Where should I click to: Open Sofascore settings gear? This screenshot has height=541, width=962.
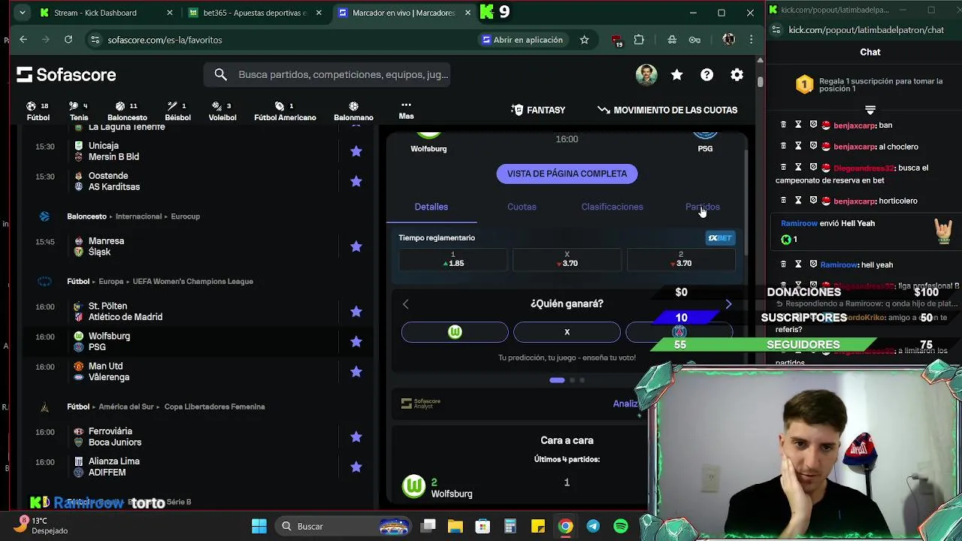[x=737, y=74]
